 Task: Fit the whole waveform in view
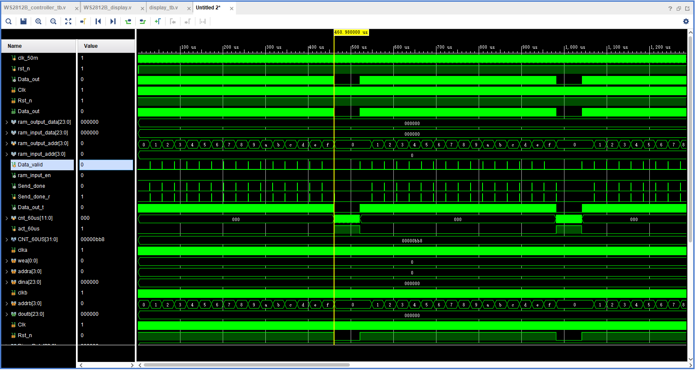[x=68, y=21]
